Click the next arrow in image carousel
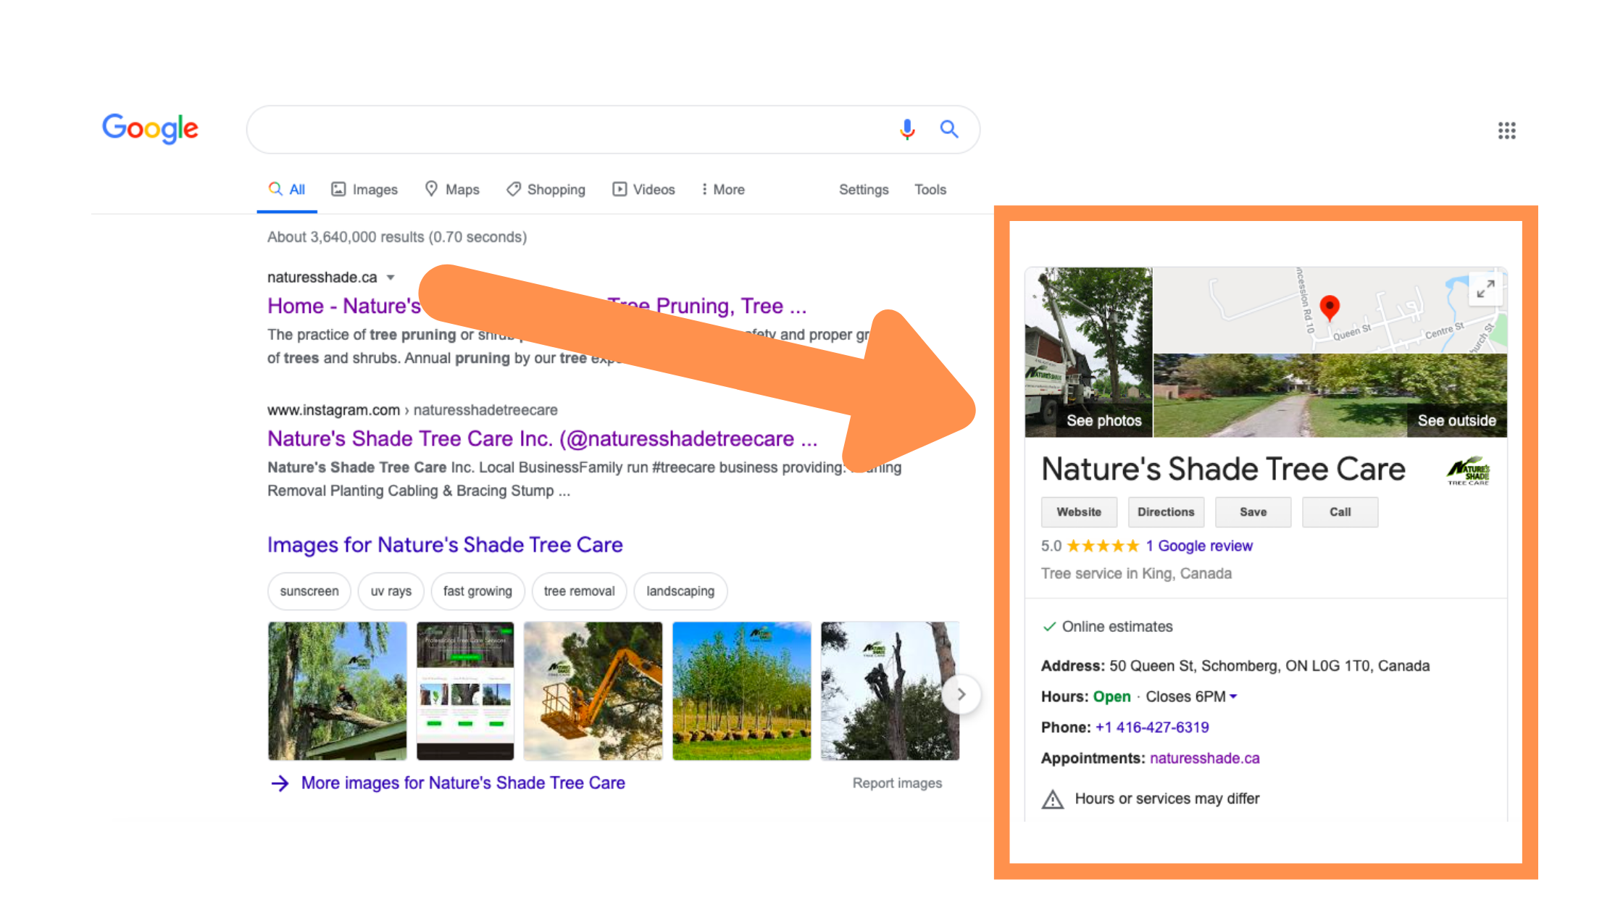The width and height of the screenshot is (1623, 913). pyautogui.click(x=961, y=694)
